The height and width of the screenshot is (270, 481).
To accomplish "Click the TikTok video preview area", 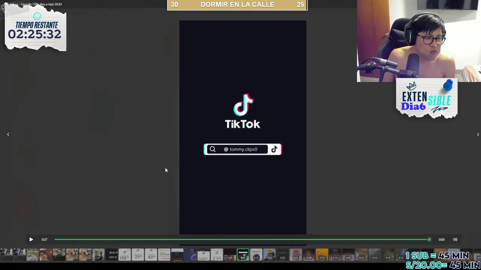I will click(x=243, y=127).
